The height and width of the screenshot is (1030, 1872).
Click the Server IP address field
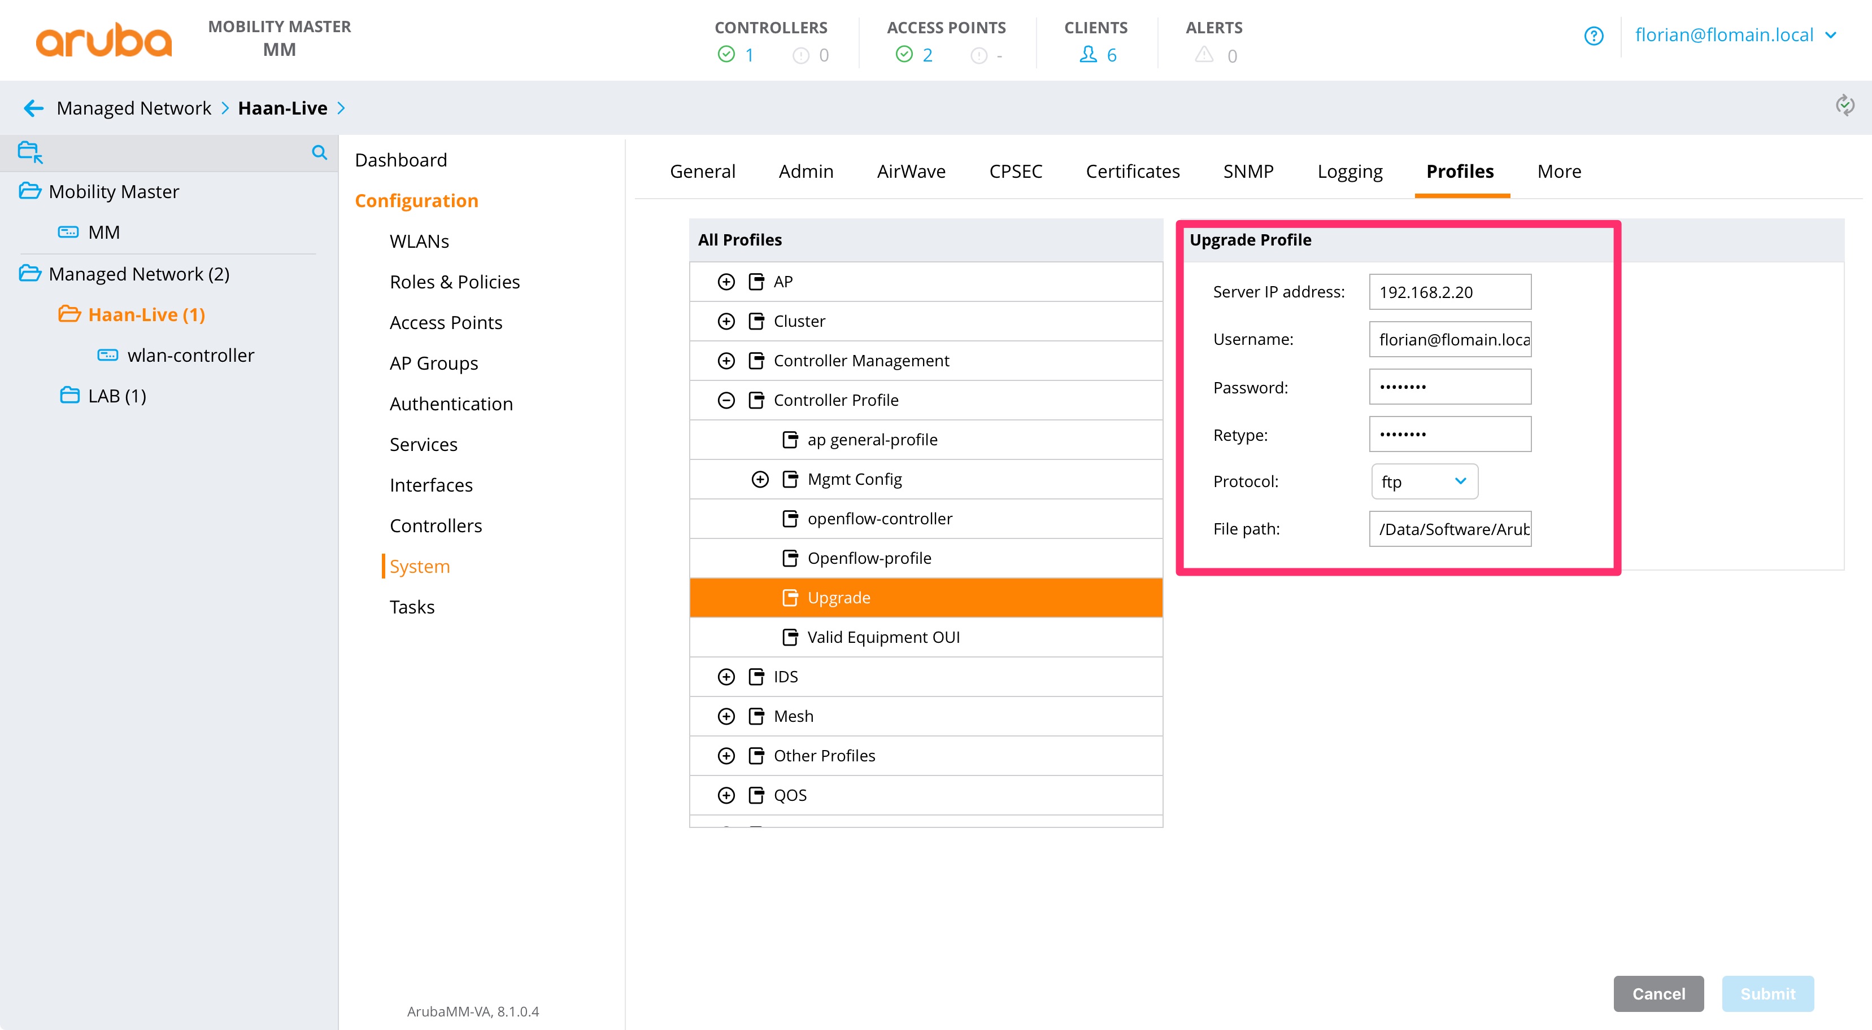pos(1450,292)
